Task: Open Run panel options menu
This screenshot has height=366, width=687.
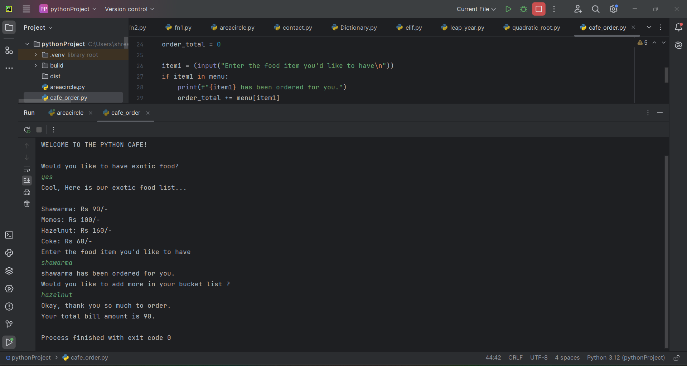Action: point(648,113)
